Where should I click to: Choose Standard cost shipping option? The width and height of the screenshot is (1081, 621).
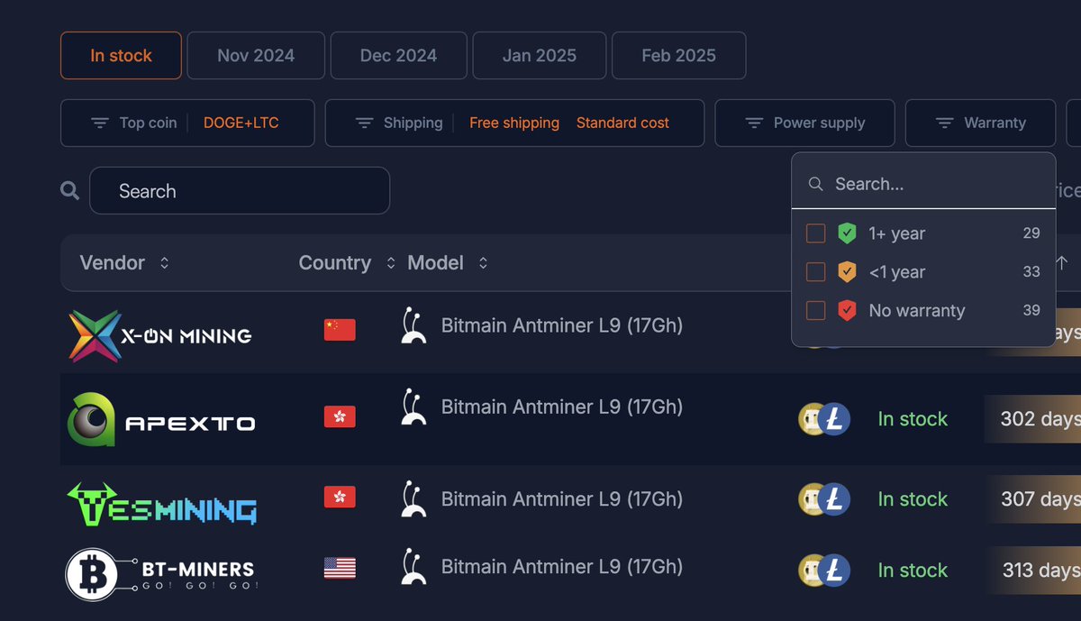tap(622, 123)
